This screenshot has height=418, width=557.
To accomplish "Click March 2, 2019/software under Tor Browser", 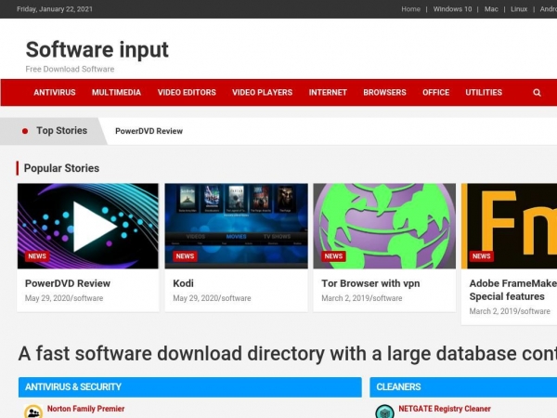I will coord(362,298).
